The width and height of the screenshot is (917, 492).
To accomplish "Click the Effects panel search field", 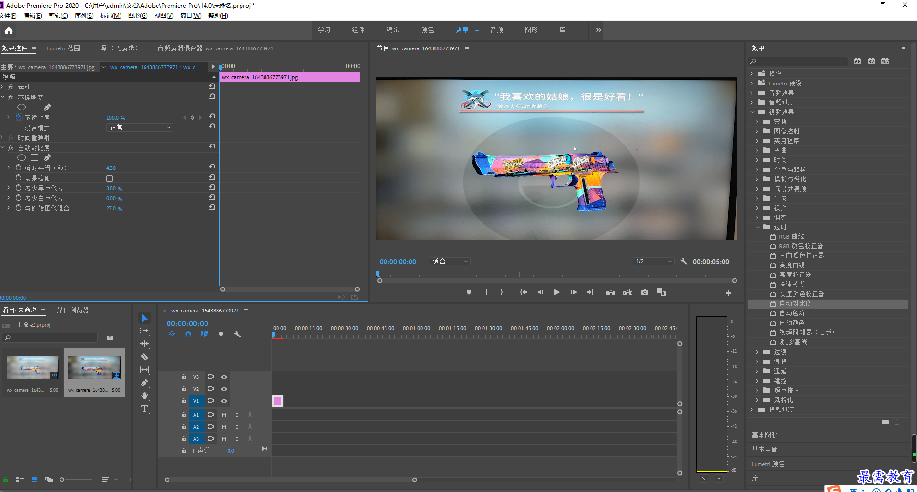I will point(798,61).
